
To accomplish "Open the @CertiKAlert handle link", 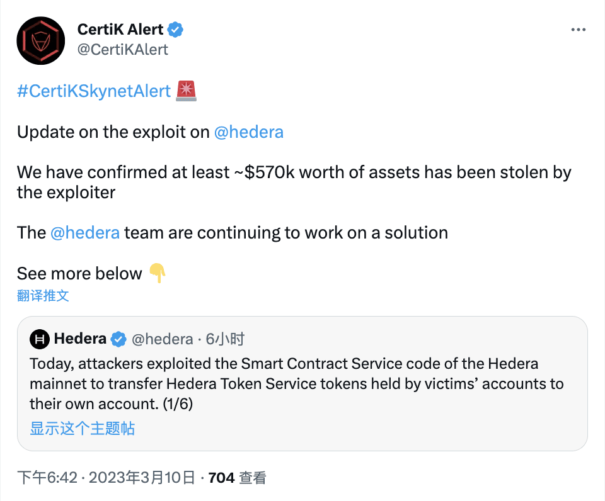I will point(122,49).
